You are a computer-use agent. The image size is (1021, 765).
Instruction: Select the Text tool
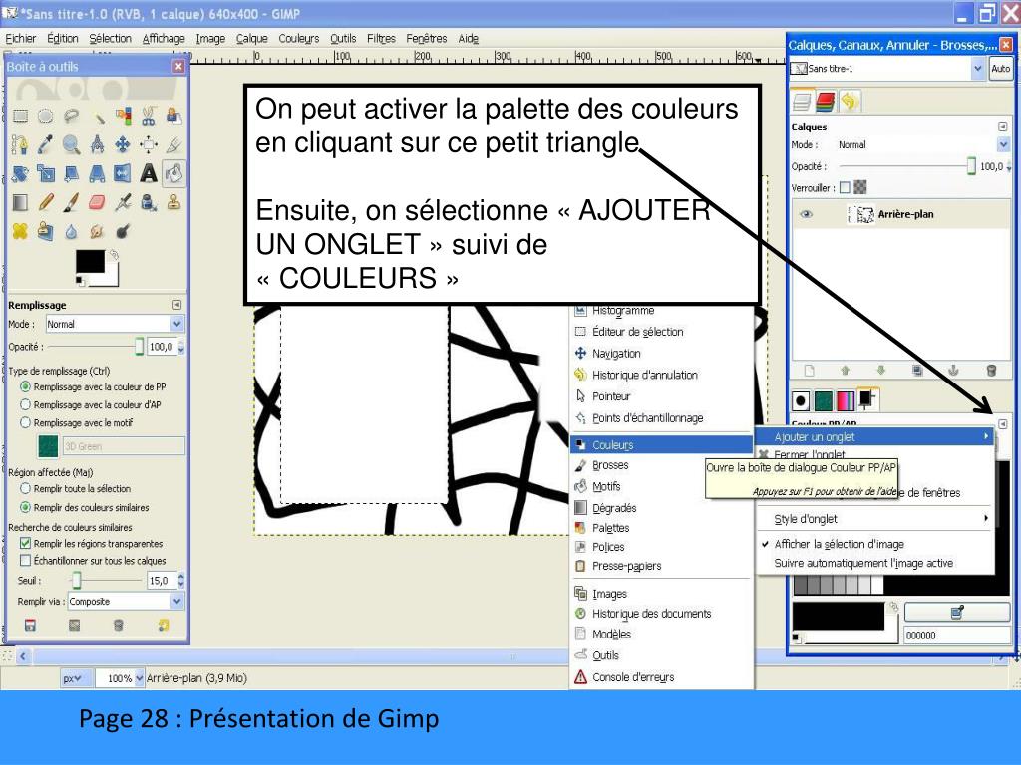pyautogui.click(x=149, y=173)
